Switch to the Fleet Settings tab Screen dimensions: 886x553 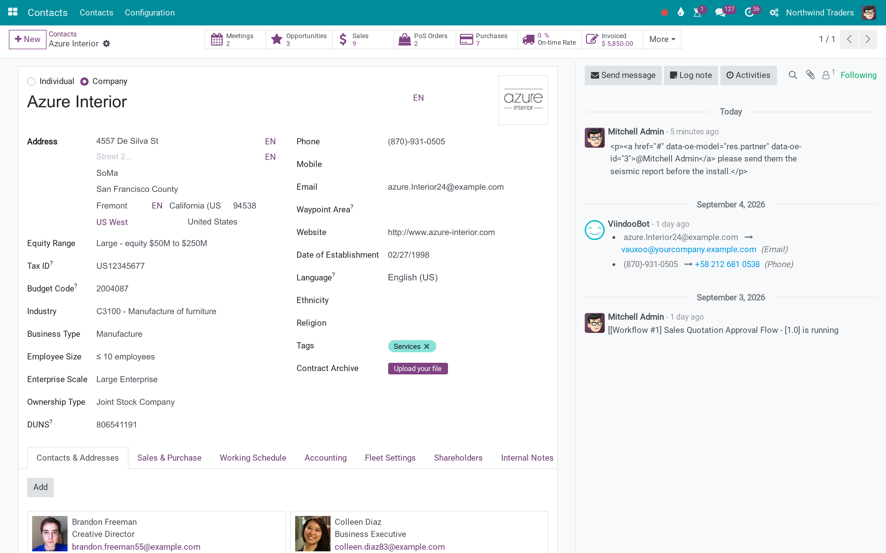click(390, 458)
